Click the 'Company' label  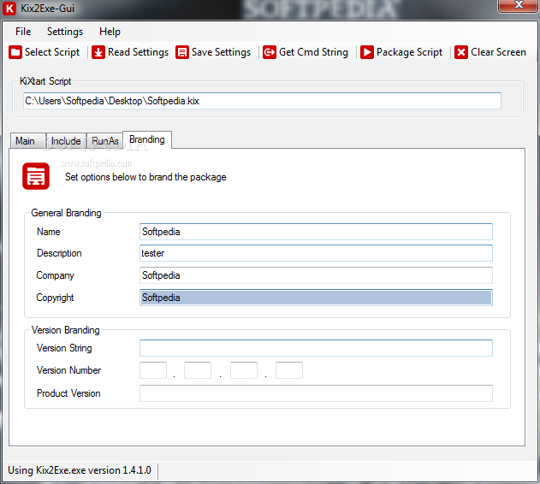pyautogui.click(x=55, y=275)
